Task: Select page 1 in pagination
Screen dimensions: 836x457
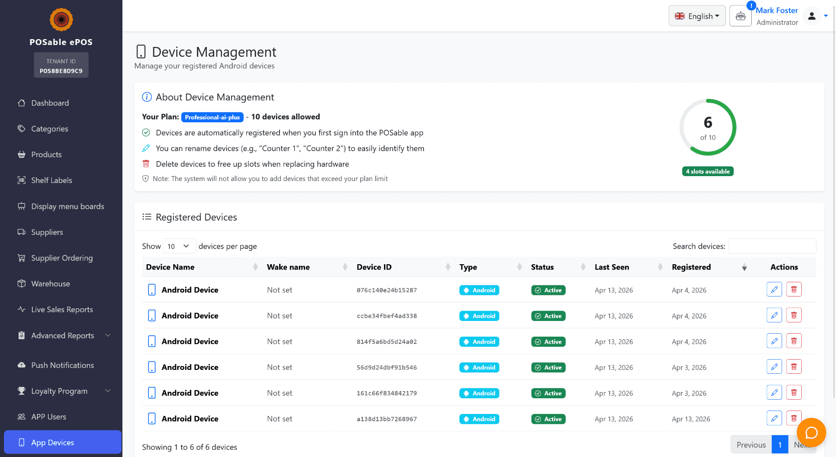Action: tap(780, 445)
